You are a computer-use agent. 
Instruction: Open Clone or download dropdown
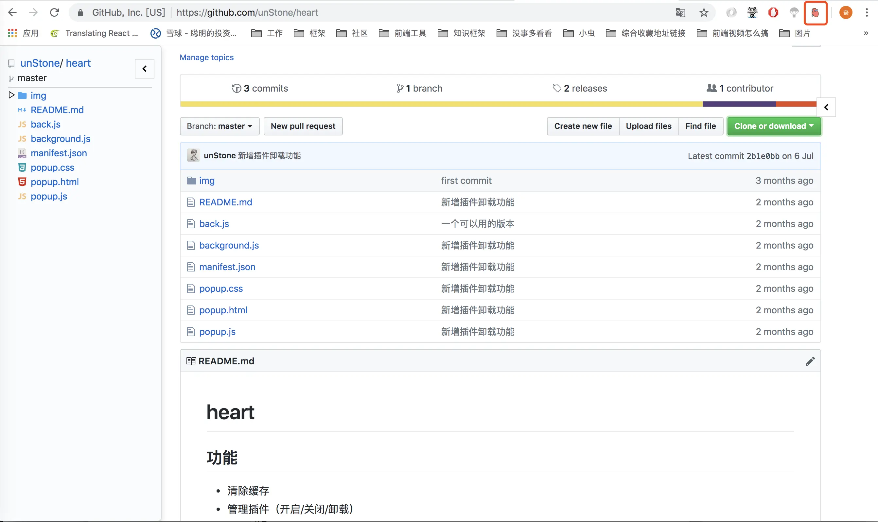point(774,126)
